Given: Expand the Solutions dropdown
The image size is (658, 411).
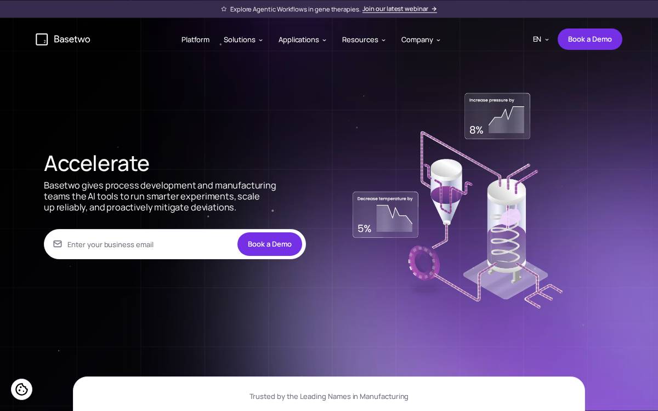Looking at the screenshot, I should pos(243,39).
